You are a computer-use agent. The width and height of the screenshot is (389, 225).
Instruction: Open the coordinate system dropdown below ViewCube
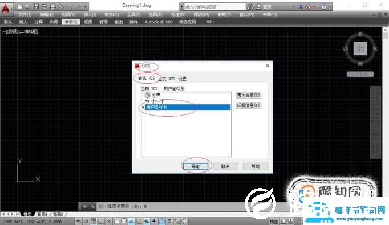[x=360, y=74]
